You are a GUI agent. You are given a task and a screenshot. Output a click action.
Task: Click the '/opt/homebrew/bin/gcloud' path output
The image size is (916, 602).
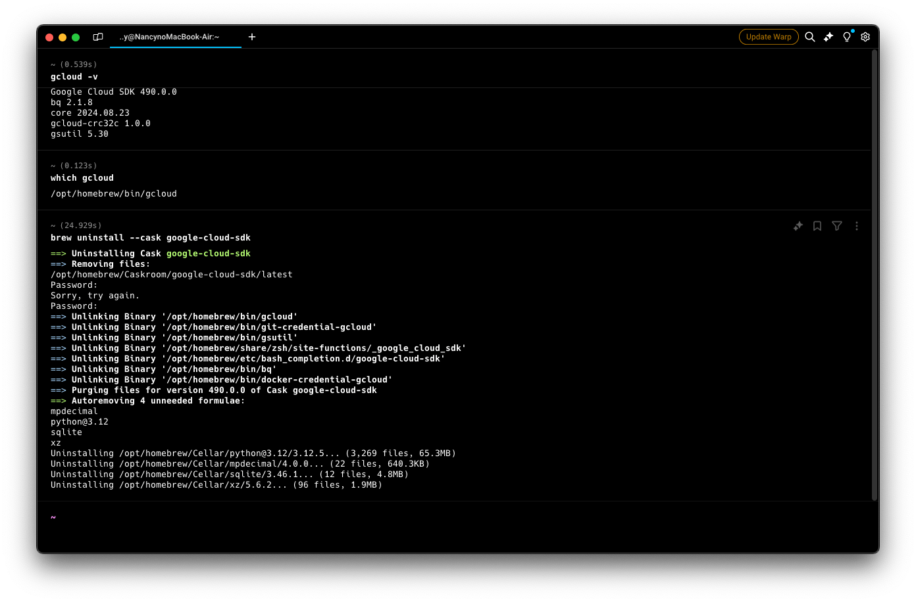tap(114, 194)
